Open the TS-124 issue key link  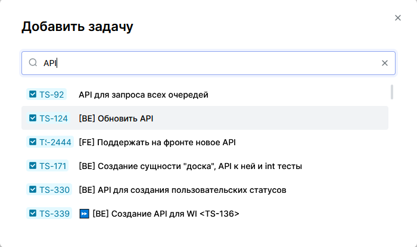point(54,118)
